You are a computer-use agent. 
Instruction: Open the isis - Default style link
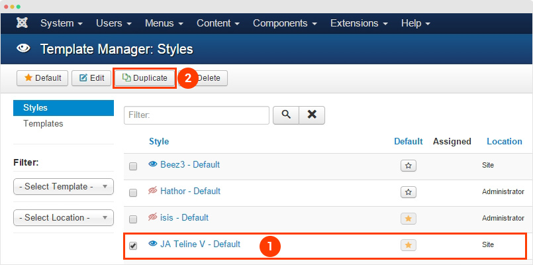click(184, 217)
